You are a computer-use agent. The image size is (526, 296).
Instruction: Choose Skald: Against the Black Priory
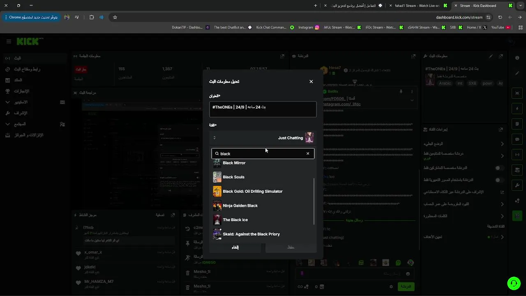pyautogui.click(x=263, y=234)
